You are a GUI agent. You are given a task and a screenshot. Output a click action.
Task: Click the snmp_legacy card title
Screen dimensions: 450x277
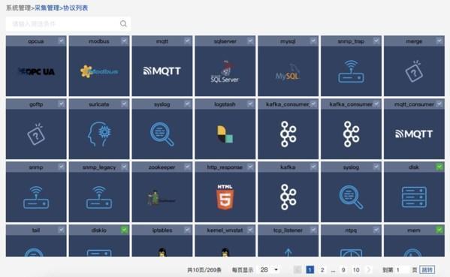[x=99, y=167]
